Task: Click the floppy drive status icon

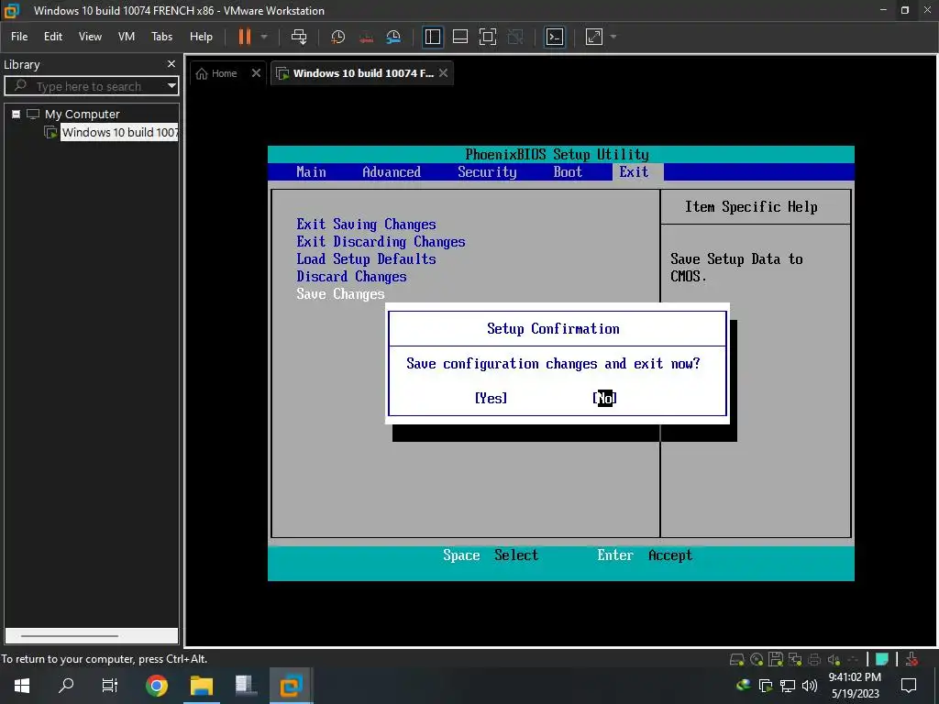Action: (x=776, y=659)
